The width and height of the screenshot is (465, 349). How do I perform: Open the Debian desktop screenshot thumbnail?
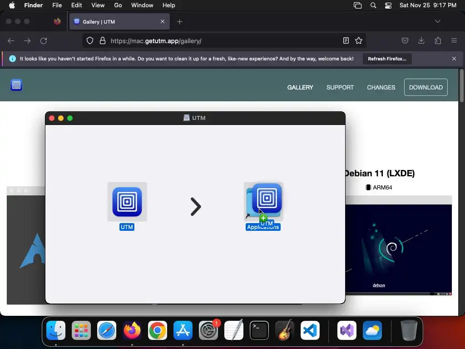[x=399, y=245]
